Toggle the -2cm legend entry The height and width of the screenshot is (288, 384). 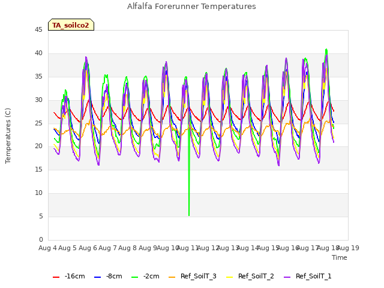145,276
